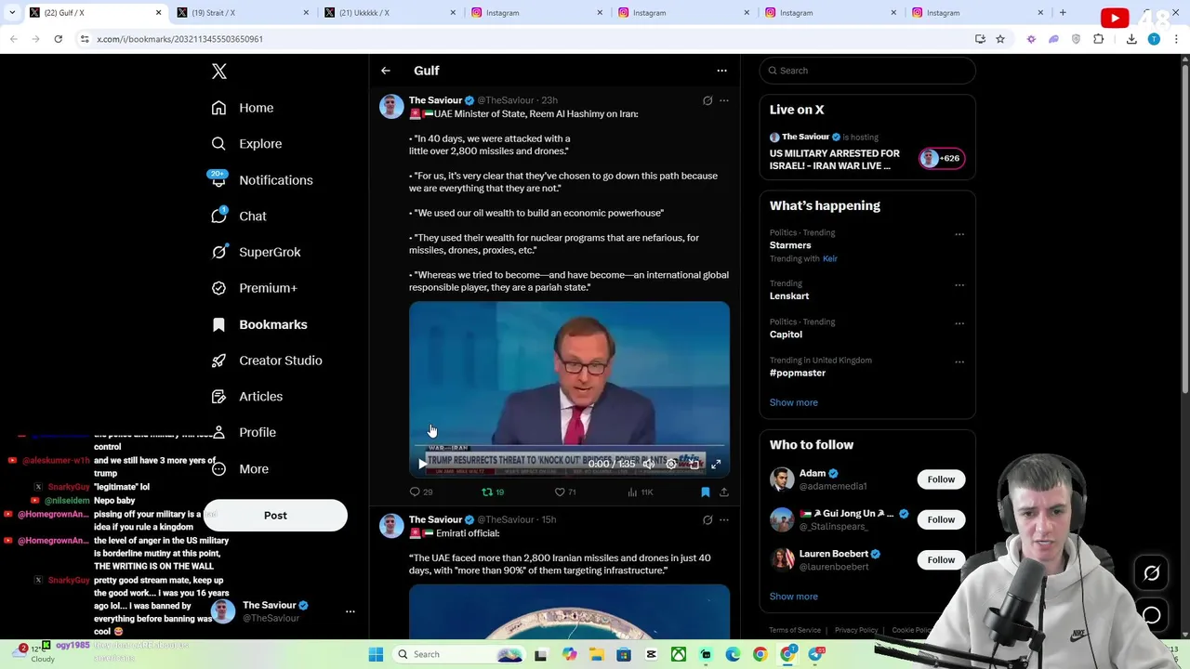Mute the video volume

pos(649,464)
